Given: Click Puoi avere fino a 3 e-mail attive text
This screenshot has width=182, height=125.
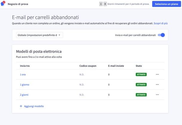Looking at the screenshot, I should pyautogui.click(x=39, y=57).
